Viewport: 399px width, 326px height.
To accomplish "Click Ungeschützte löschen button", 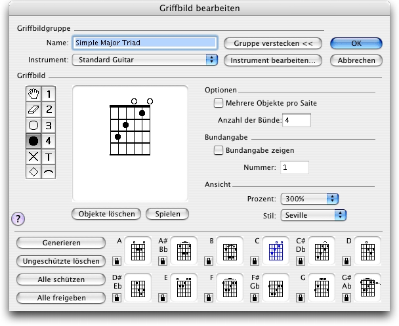I will pyautogui.click(x=61, y=261).
